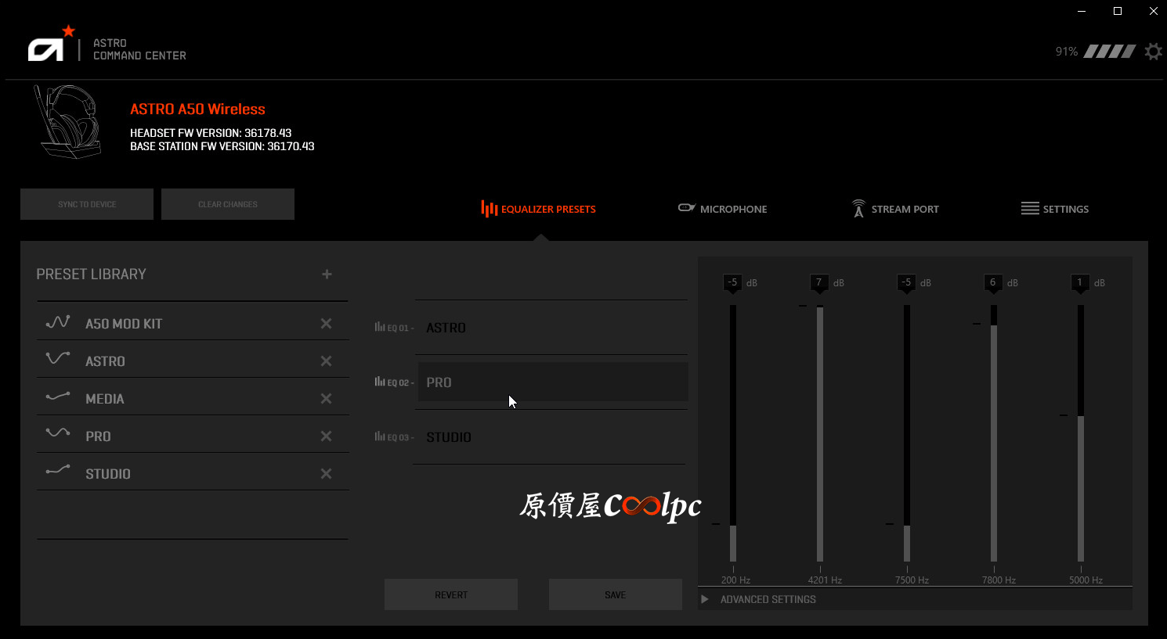Switch to Stream Port tab
Viewport: 1167px width, 639px height.
tap(895, 209)
